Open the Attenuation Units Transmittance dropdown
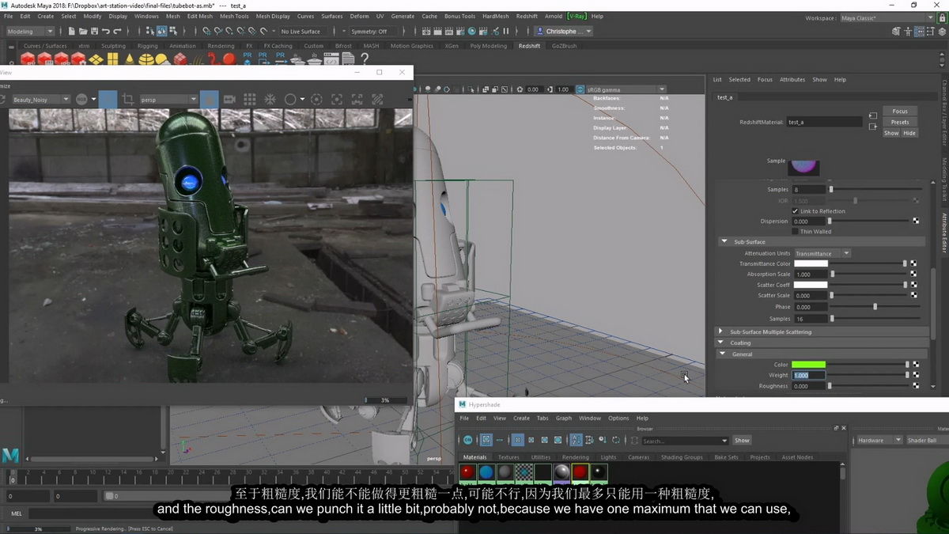949x534 pixels. coord(822,253)
